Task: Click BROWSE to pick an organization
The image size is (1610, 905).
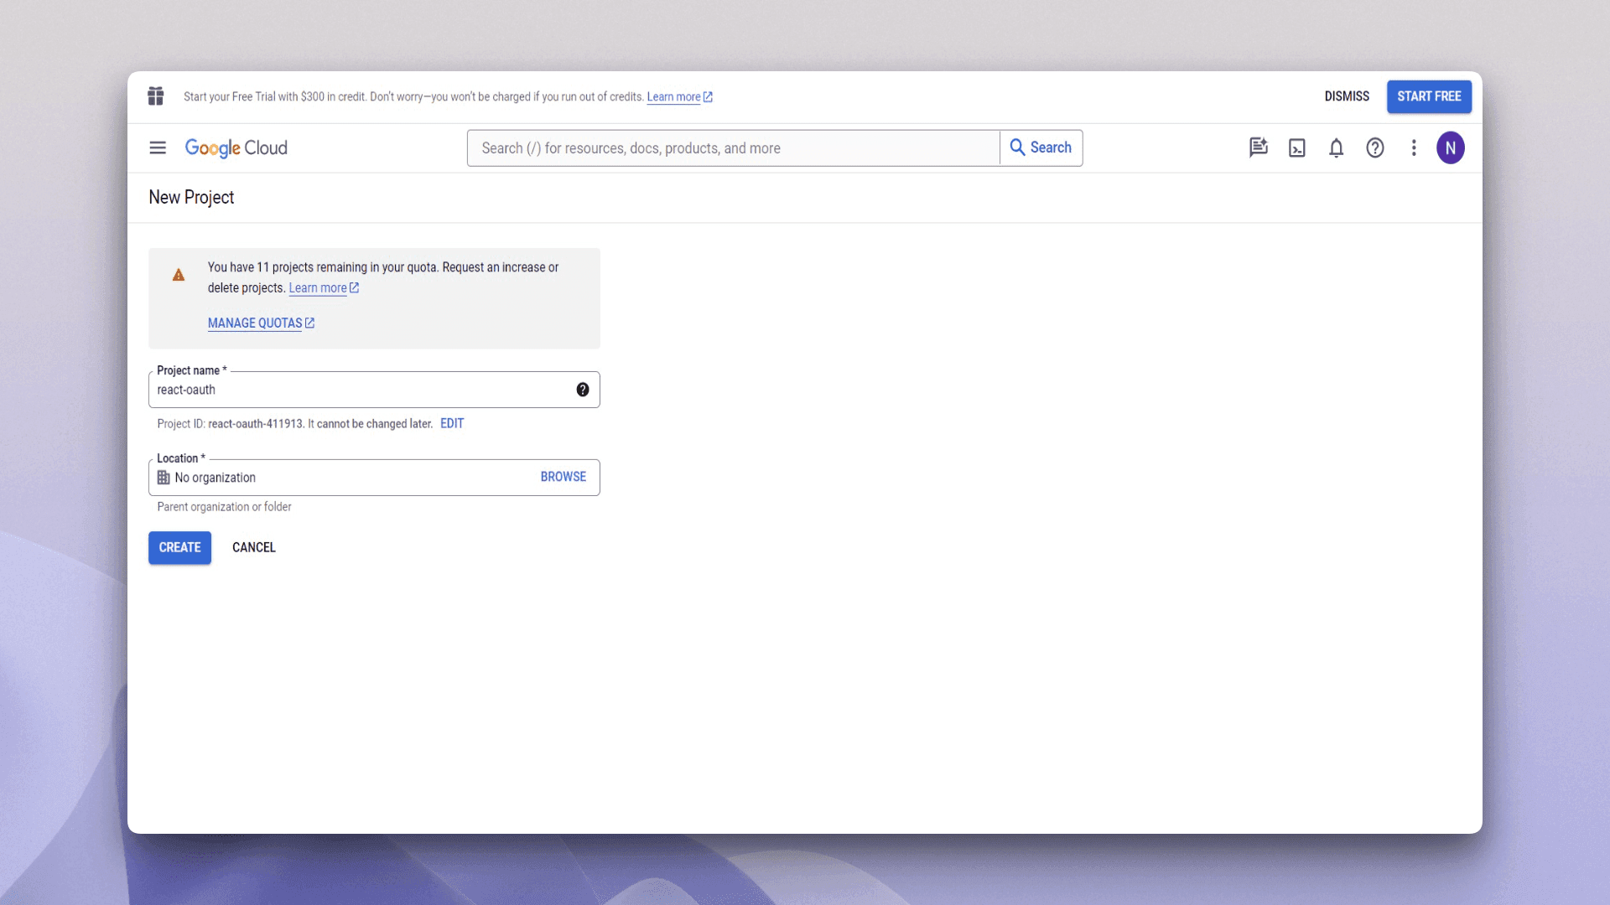Action: point(563,477)
